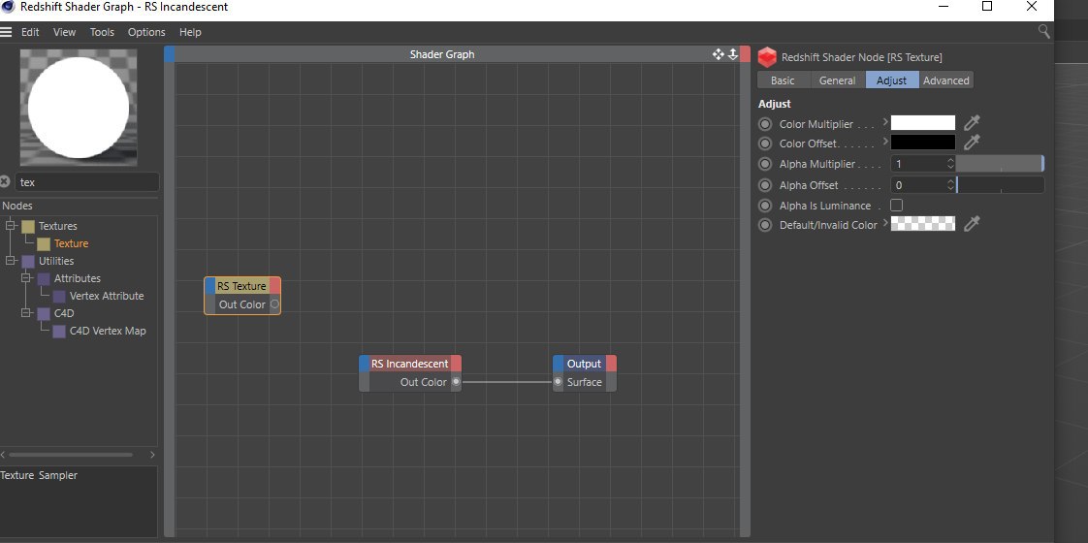Open the Color Multiplier white swatch
Screen dimensions: 1088x543
pyautogui.click(x=923, y=123)
